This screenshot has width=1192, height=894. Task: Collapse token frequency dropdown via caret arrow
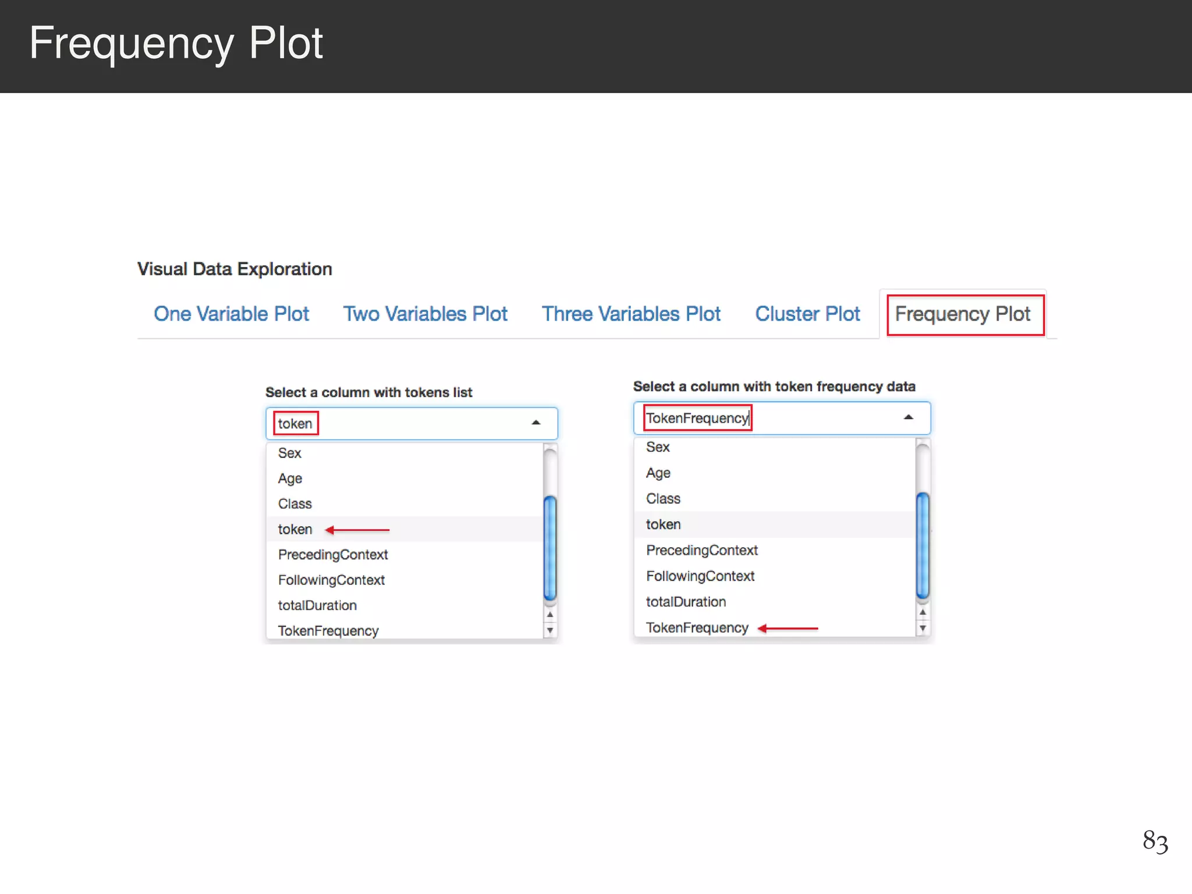point(908,417)
